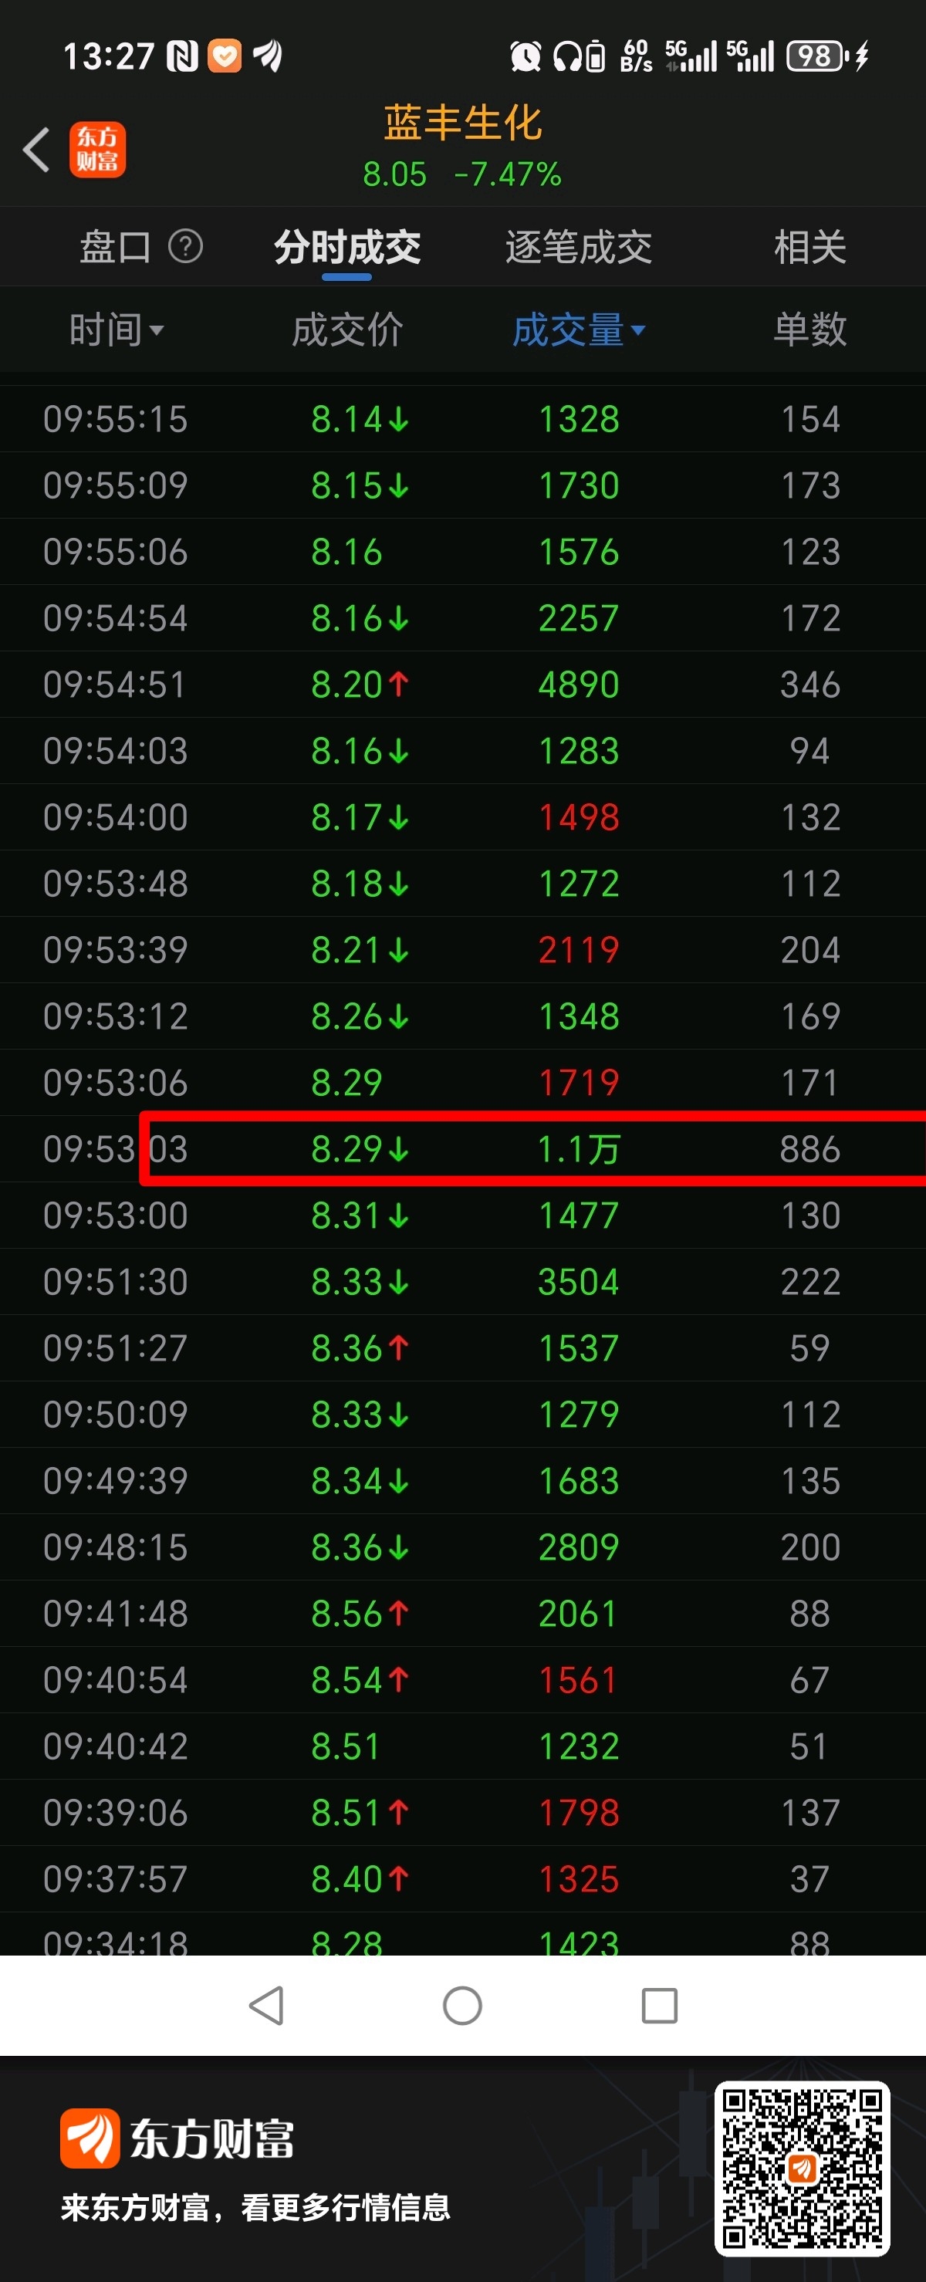This screenshot has width=926, height=2282.
Task: Select the 分时成交 tab
Action: point(346,246)
